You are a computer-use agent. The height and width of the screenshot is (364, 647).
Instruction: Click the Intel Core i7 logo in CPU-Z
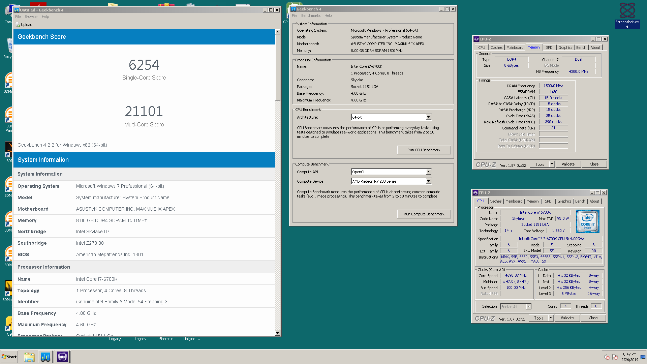588,221
